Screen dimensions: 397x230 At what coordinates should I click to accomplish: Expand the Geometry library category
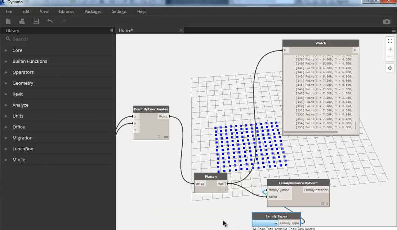[x=23, y=83]
